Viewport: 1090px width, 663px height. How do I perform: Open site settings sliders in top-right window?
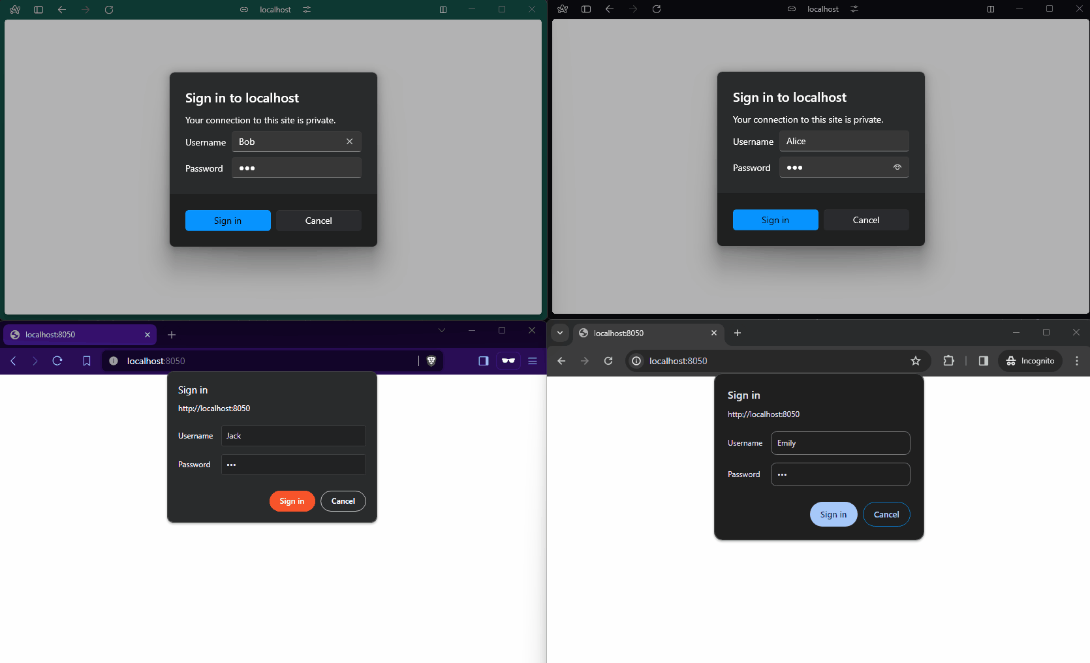pos(854,9)
